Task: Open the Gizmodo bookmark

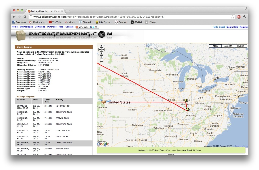Action: click(85, 22)
